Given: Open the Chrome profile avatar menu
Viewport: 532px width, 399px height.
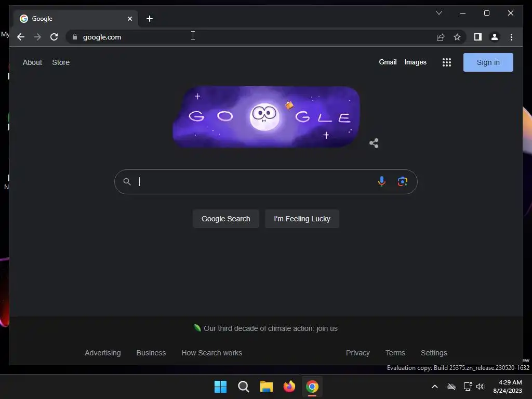Looking at the screenshot, I should tap(495, 37).
